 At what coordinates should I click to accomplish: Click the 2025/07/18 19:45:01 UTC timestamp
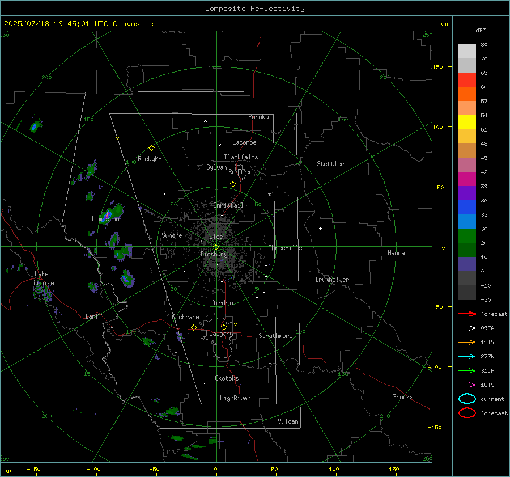point(78,24)
